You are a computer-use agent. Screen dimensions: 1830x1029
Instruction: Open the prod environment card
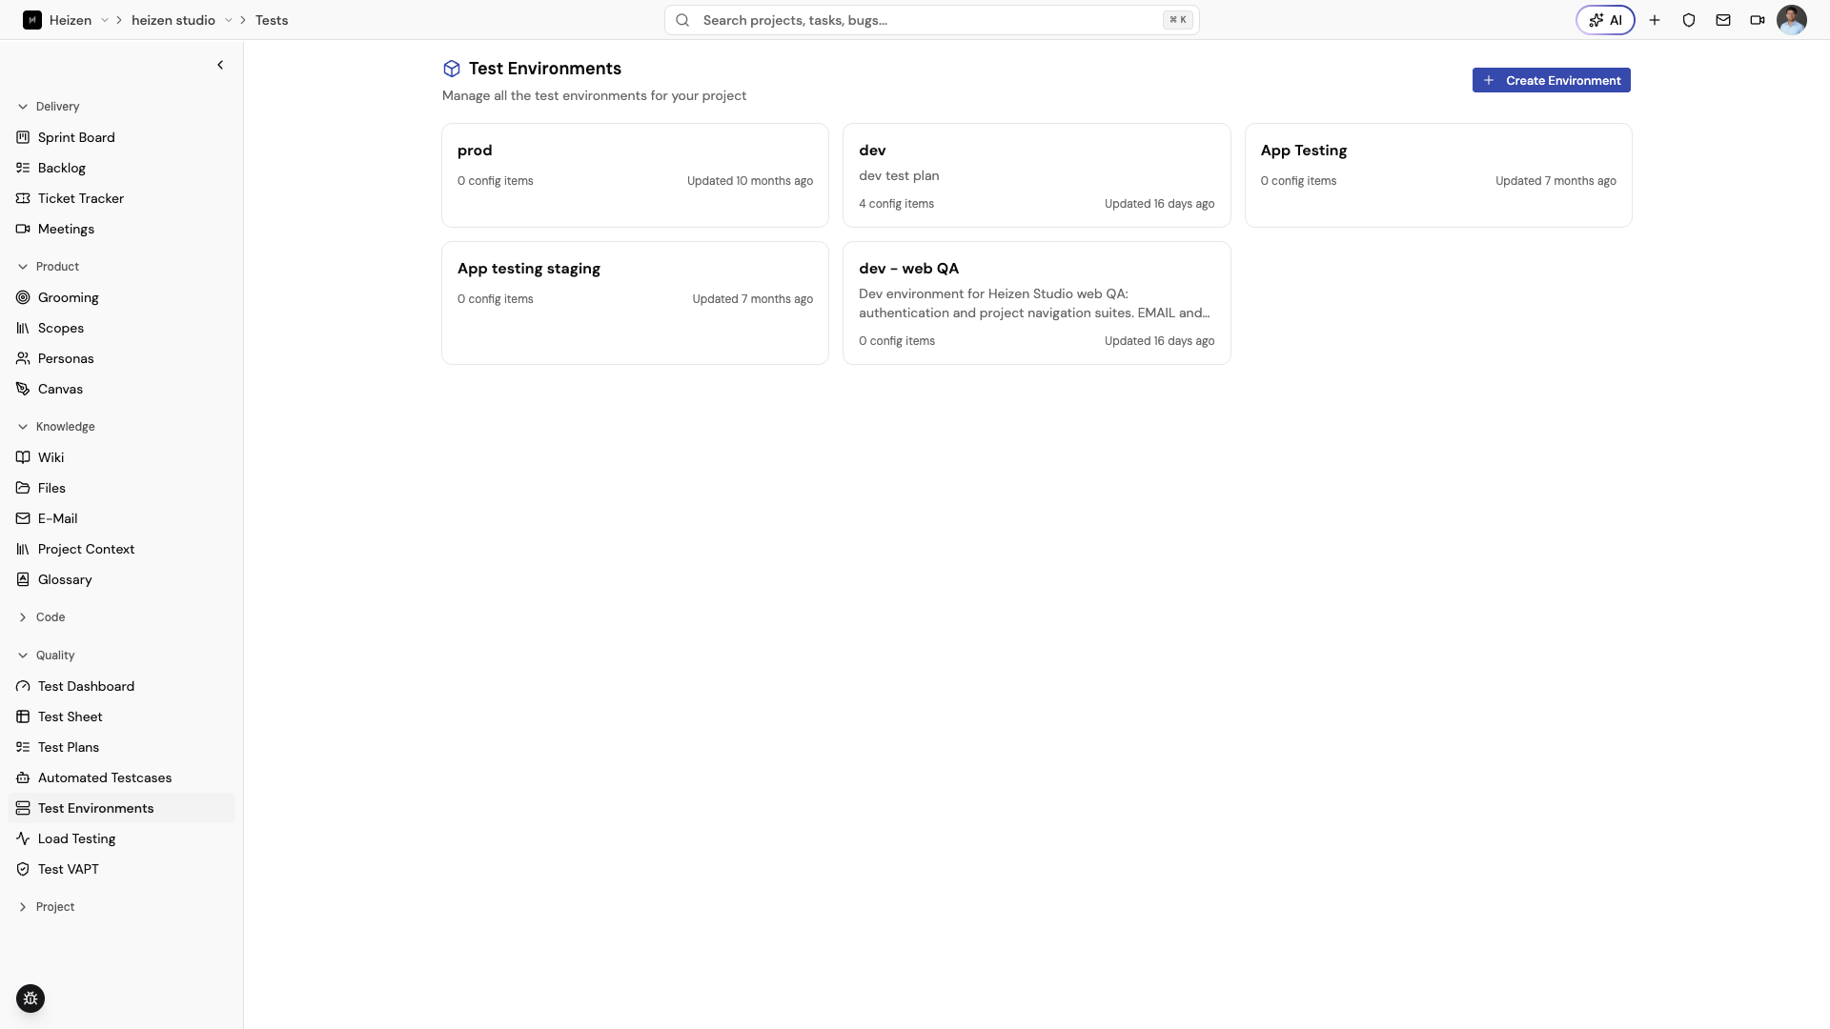(x=635, y=175)
